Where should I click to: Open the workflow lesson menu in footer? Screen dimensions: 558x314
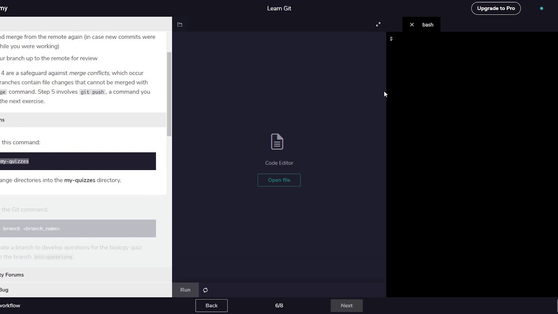tap(10, 306)
